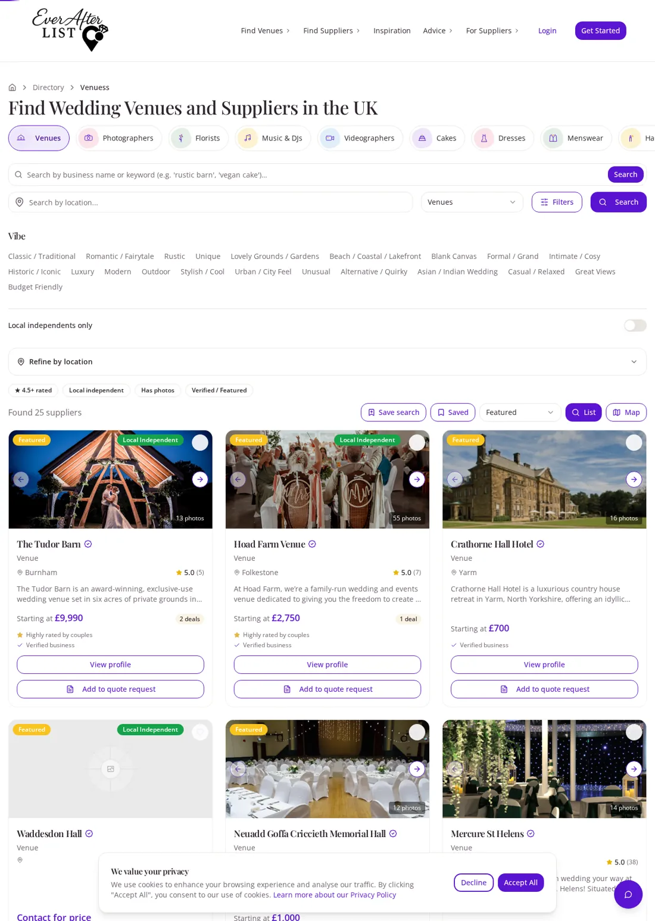The height and width of the screenshot is (921, 655).
Task: Toggle the Has photos filter chip
Action: (x=158, y=391)
